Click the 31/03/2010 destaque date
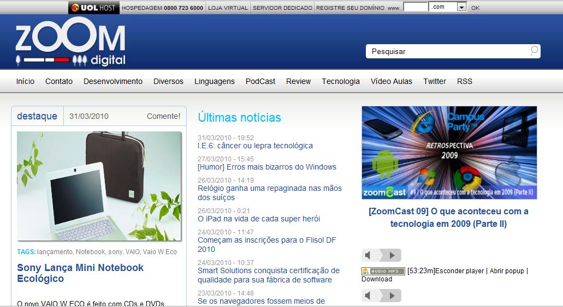The width and height of the screenshot is (563, 307). pos(88,116)
